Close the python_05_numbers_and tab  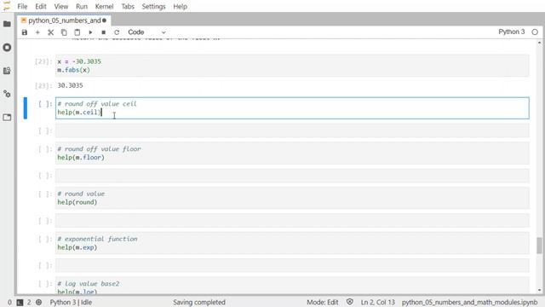click(x=104, y=20)
